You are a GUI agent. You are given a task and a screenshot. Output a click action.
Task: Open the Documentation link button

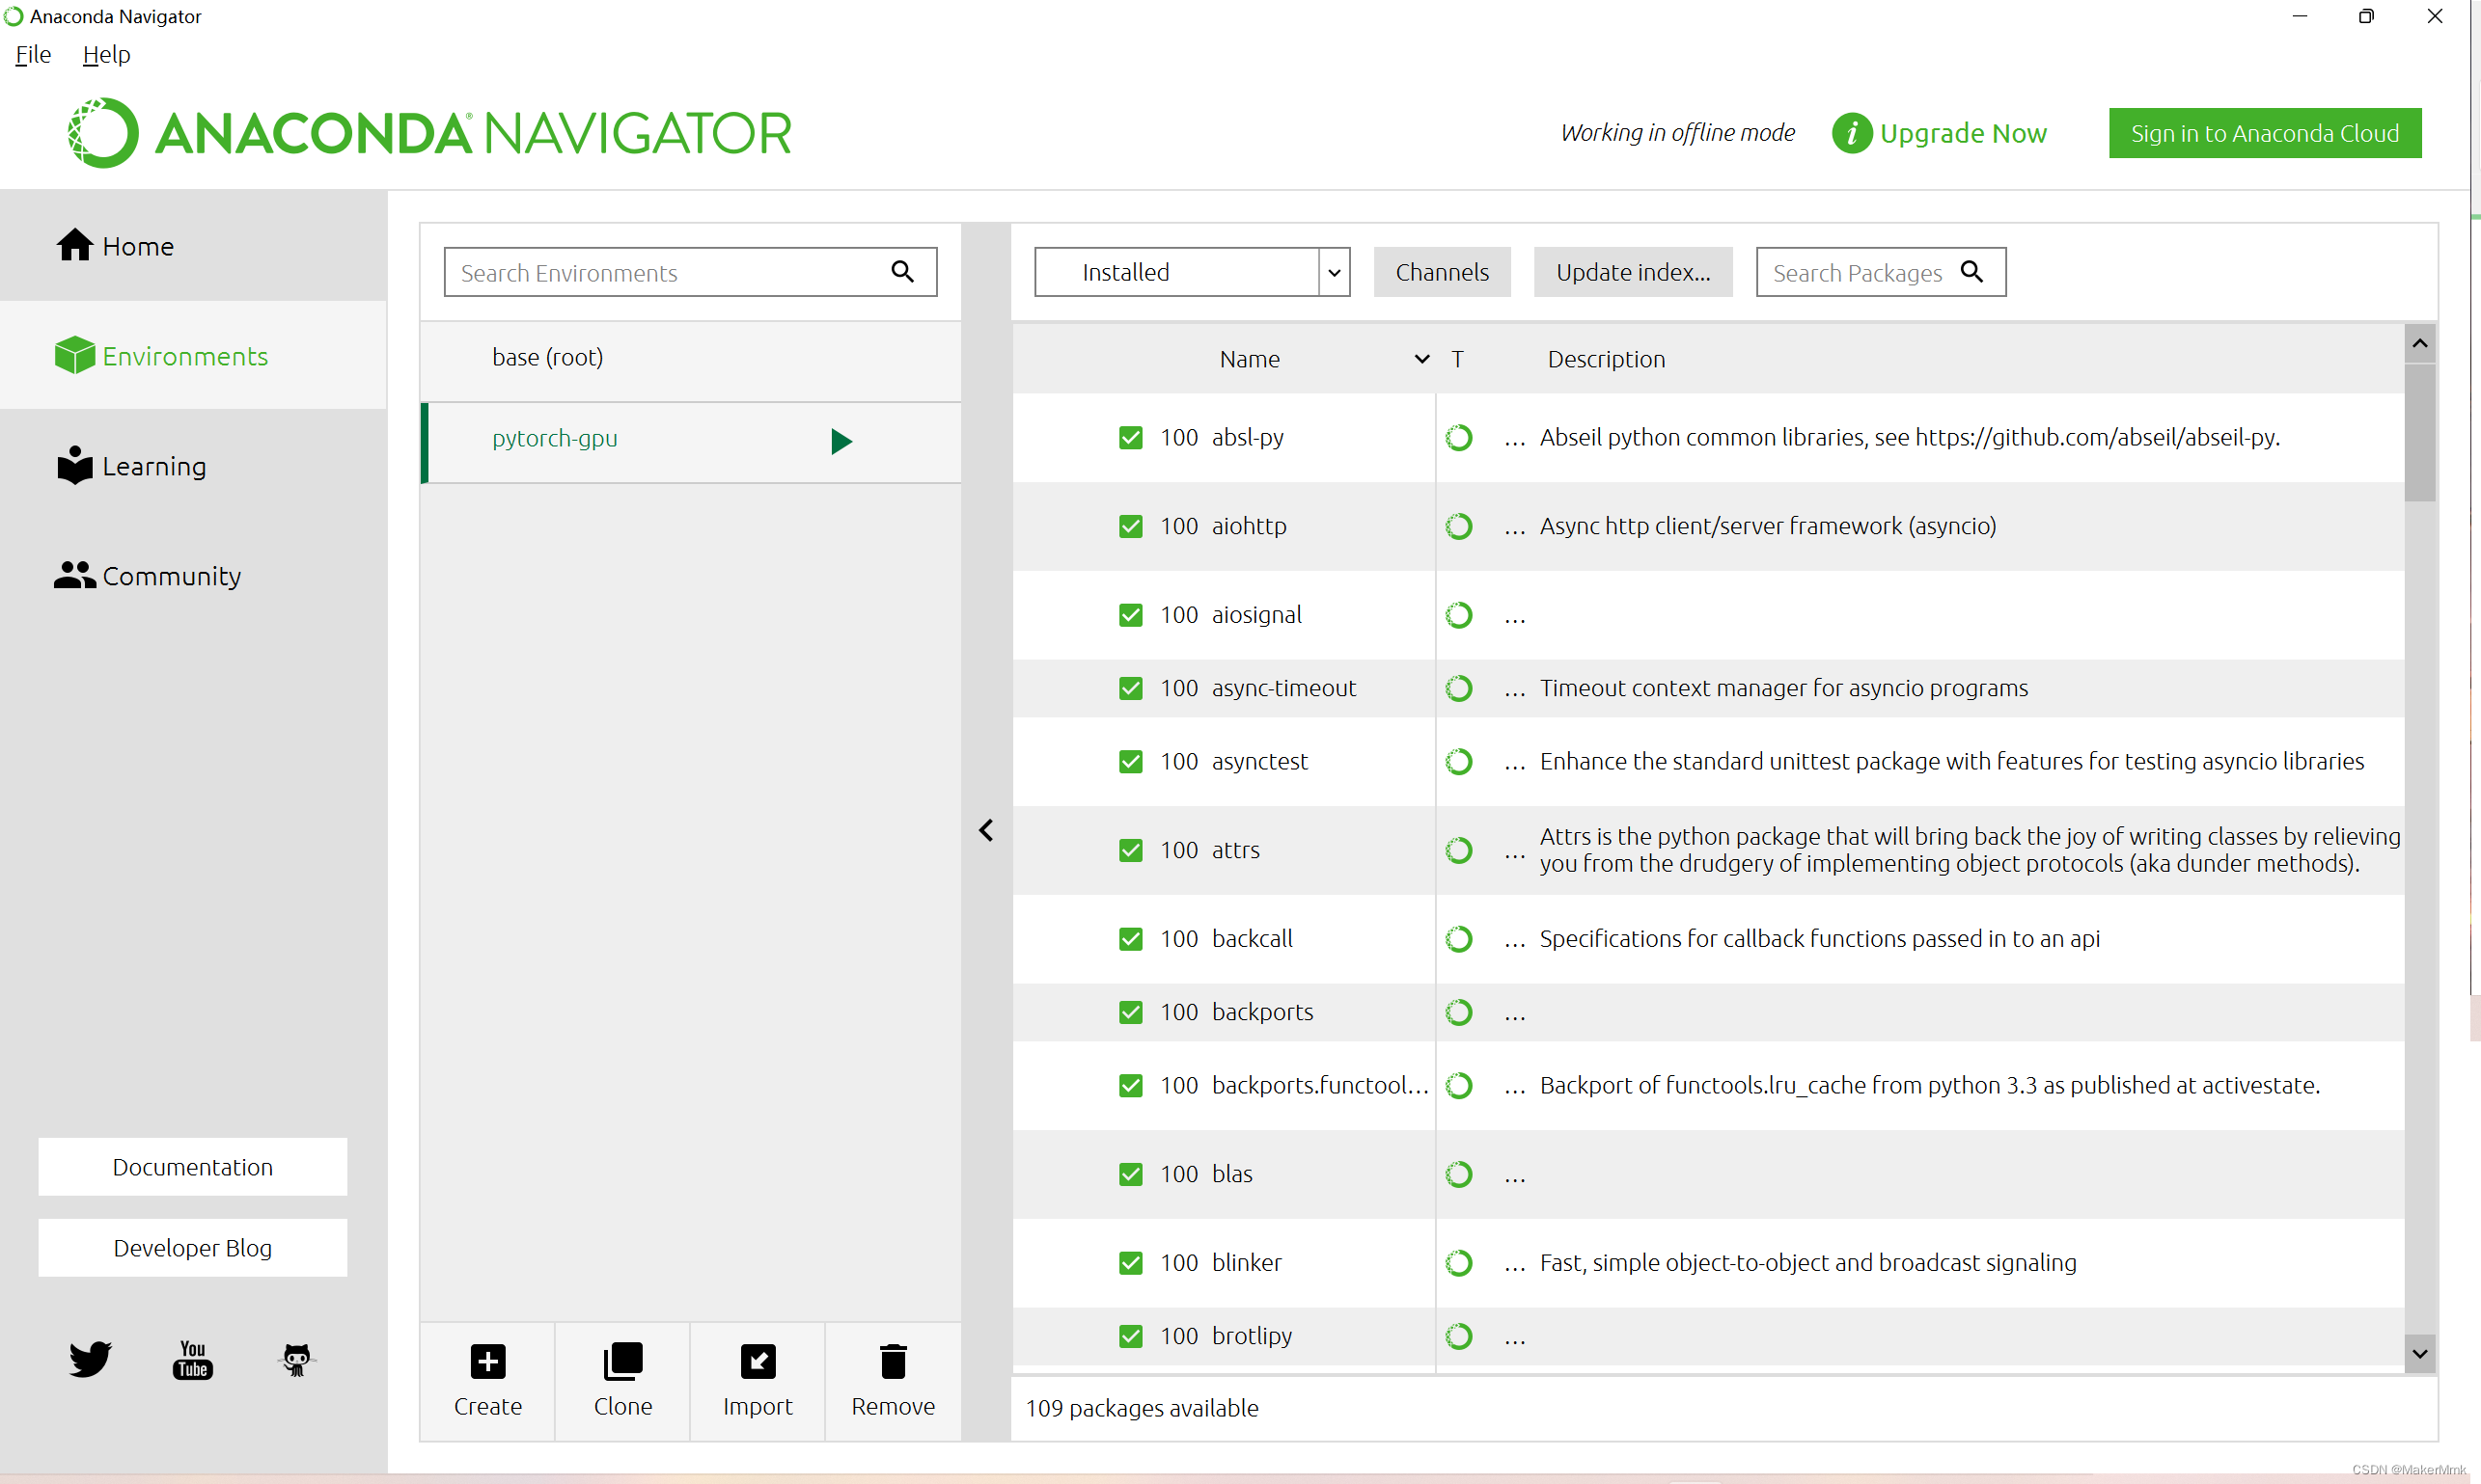point(192,1166)
